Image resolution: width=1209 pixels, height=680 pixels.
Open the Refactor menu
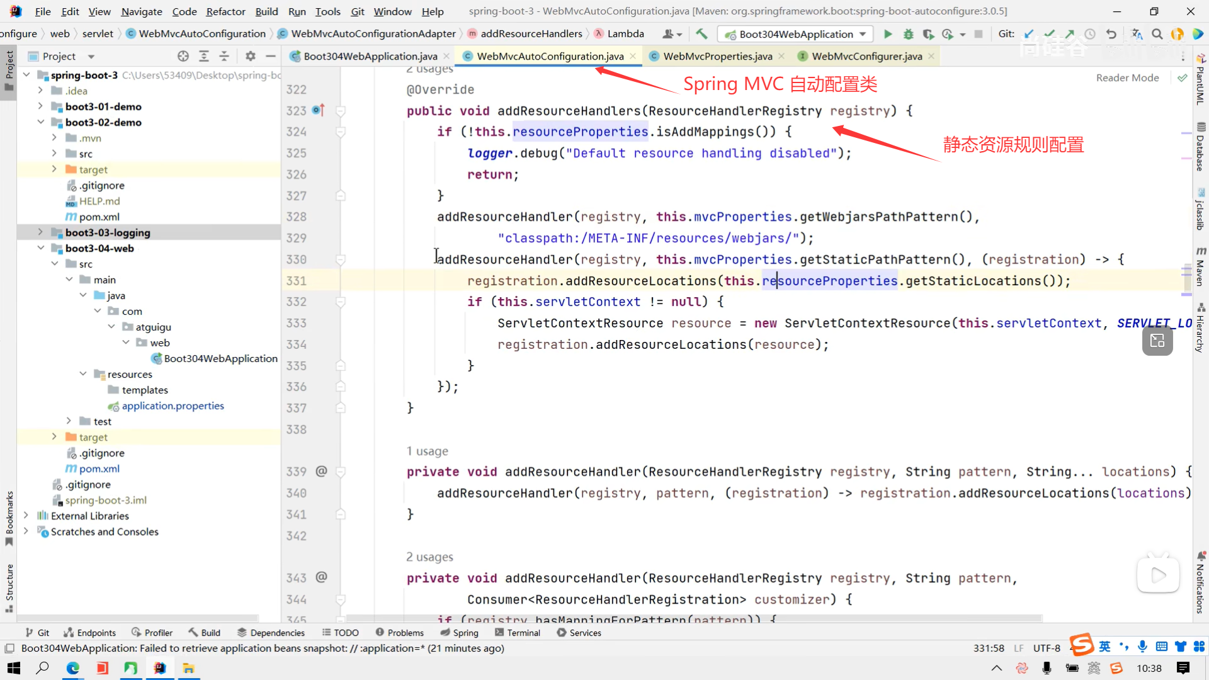tap(225, 11)
